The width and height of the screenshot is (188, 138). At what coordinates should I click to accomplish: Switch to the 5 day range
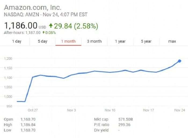coord(42,41)
